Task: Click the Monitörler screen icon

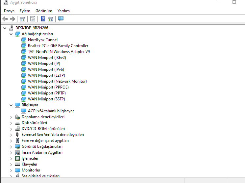Action: pos(17,170)
